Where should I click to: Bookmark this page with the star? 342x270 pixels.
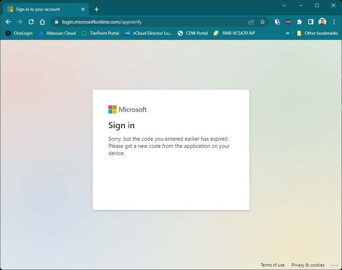coord(262,22)
